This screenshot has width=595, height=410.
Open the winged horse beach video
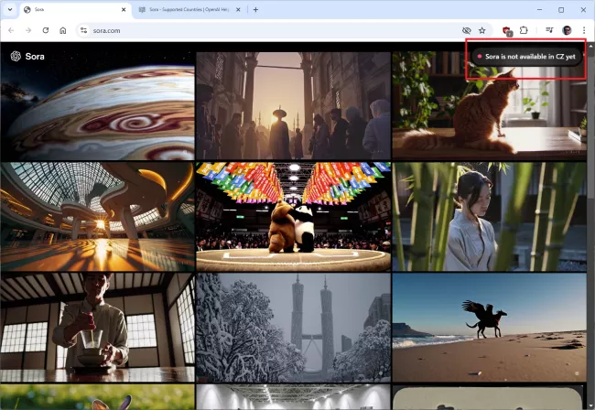pos(489,327)
